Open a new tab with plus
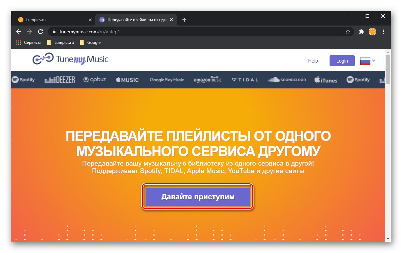The image size is (402, 253). [x=184, y=20]
